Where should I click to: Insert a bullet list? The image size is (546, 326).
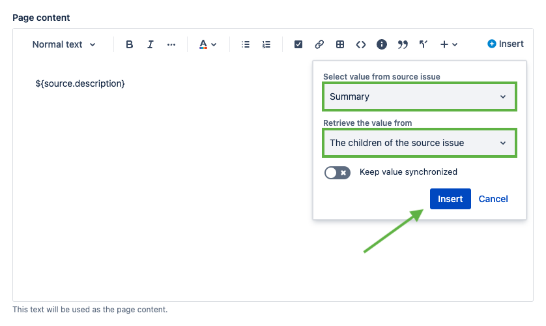click(x=246, y=44)
